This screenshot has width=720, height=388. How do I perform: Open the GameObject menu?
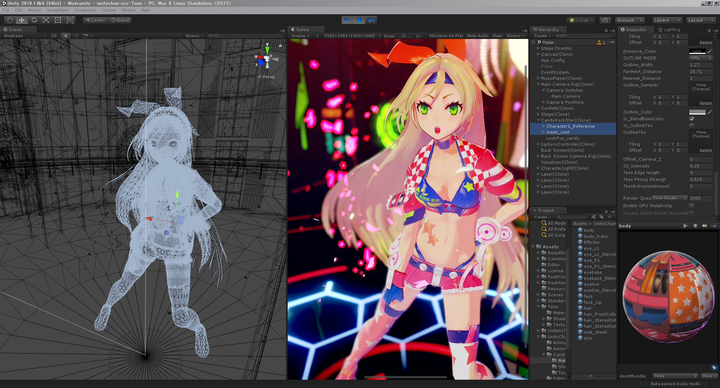[x=58, y=10]
